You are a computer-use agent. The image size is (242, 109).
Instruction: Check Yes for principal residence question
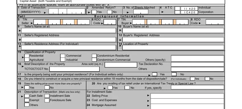coord(155,74)
